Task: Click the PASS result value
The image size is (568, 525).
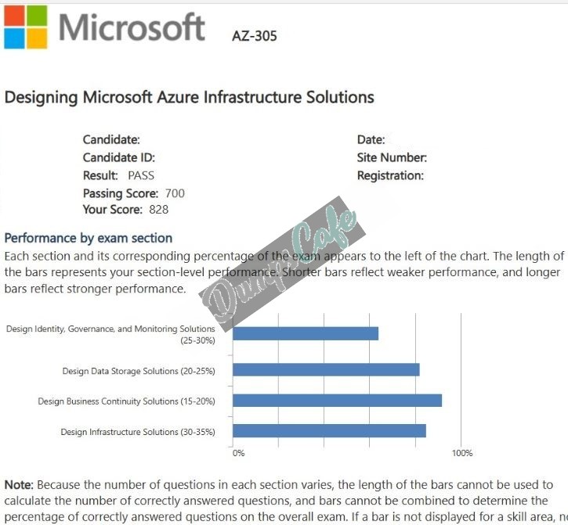Action: pos(141,175)
